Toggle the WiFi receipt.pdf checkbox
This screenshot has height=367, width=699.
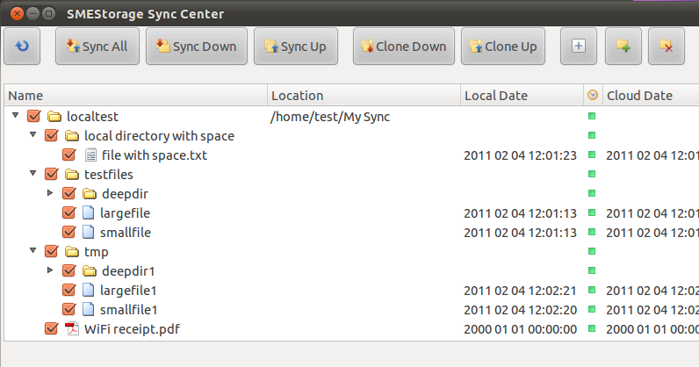[x=51, y=328]
